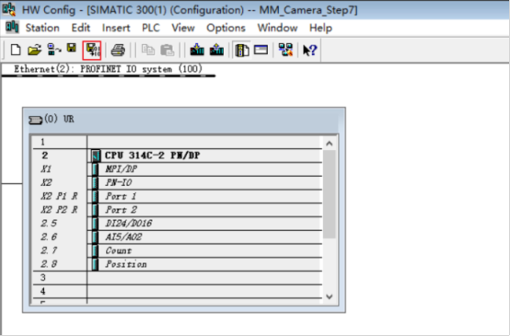The image size is (510, 336).
Task: Click the Print toolbar icon
Action: tap(118, 50)
